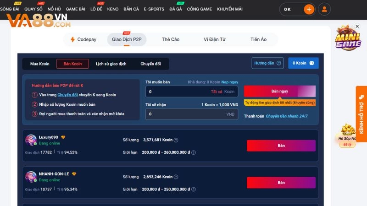Click help icon next to 250,000,000 đ limit
367x206 pixels.
[194, 190]
